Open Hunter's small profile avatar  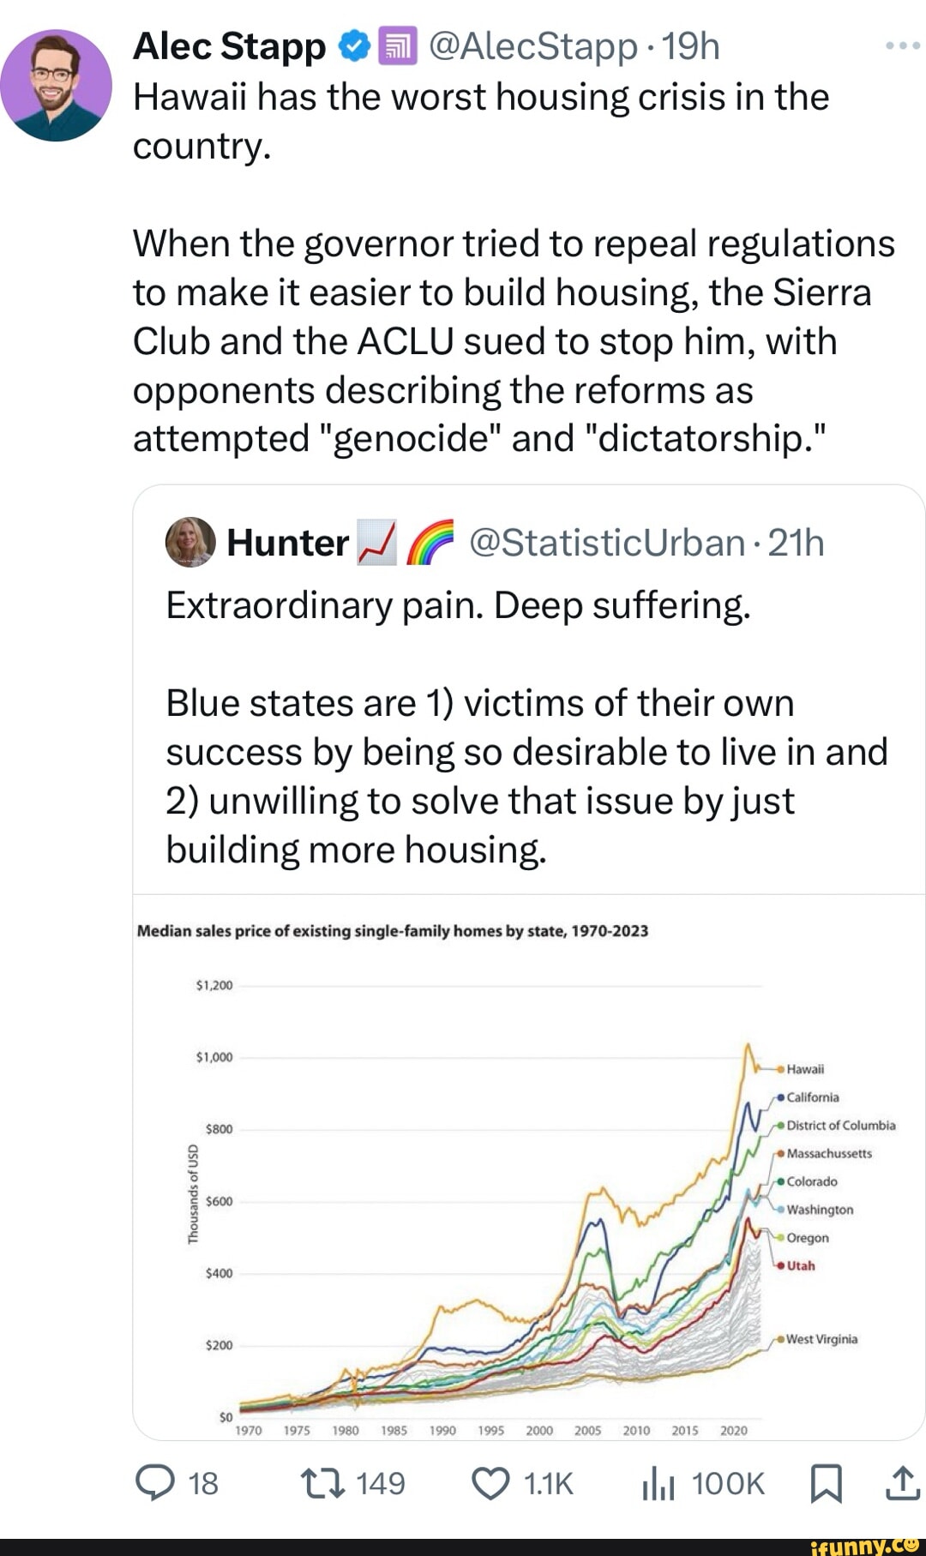pyautogui.click(x=190, y=543)
